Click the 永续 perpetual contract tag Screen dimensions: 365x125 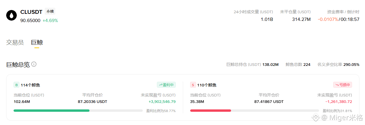pos(50,11)
